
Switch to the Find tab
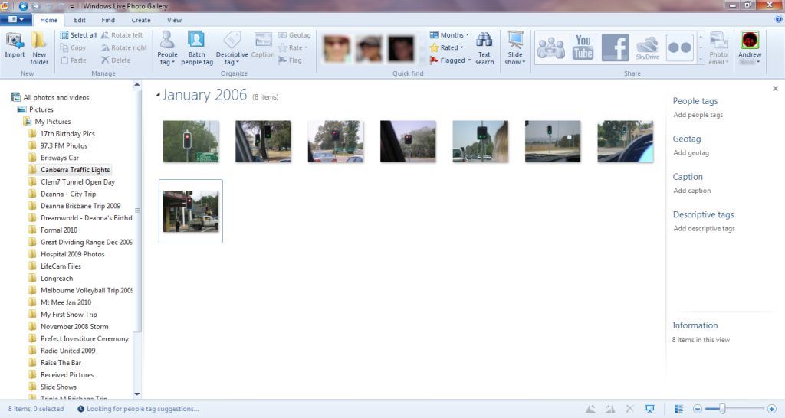coord(108,20)
